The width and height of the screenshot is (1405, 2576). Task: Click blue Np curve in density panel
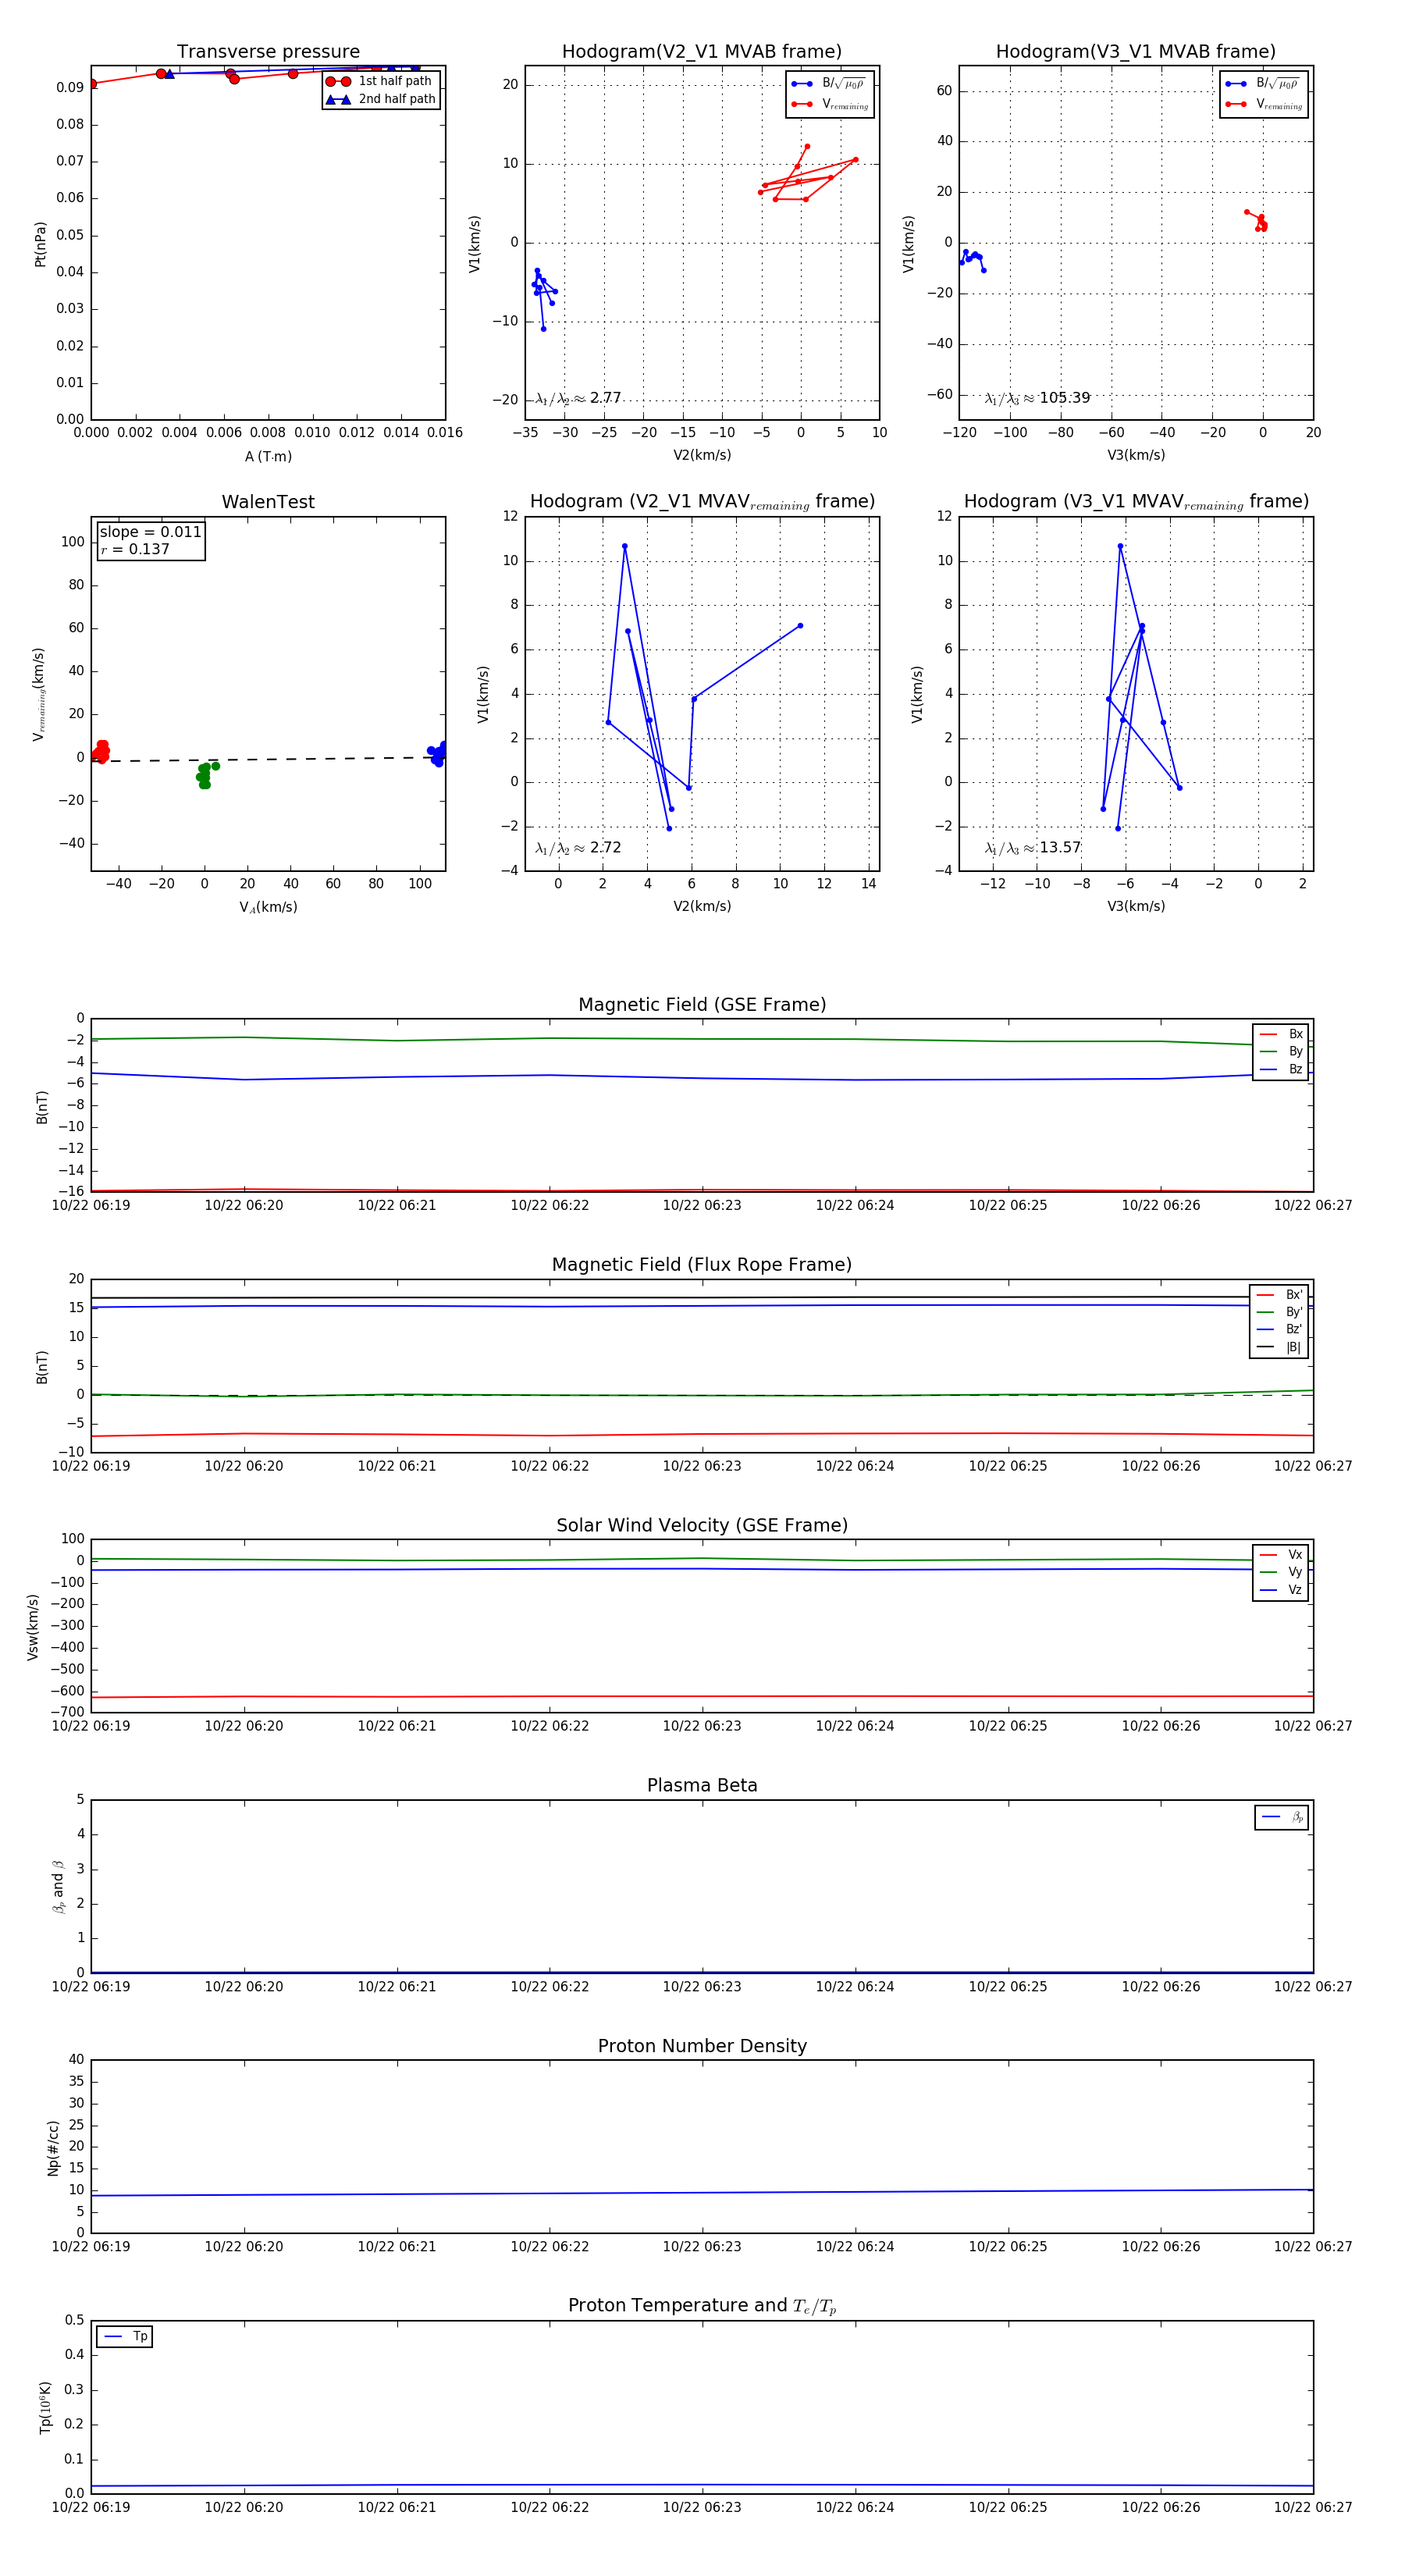(x=702, y=2193)
